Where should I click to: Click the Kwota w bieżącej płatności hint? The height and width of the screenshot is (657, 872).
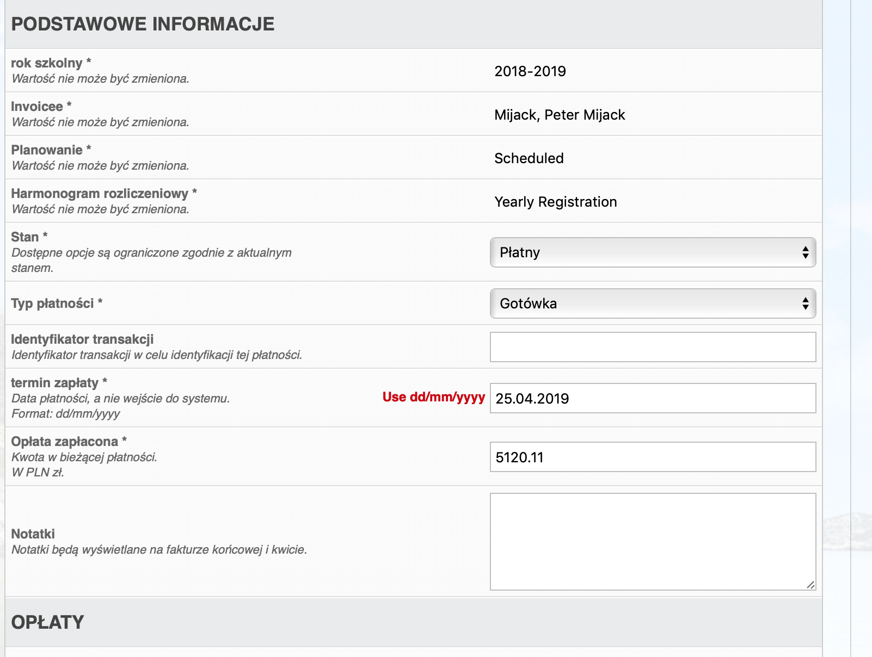tap(84, 457)
